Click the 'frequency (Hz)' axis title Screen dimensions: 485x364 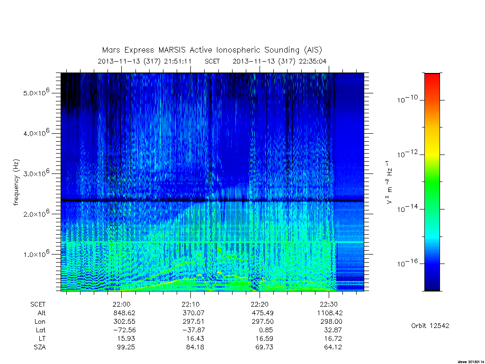pyautogui.click(x=16, y=182)
